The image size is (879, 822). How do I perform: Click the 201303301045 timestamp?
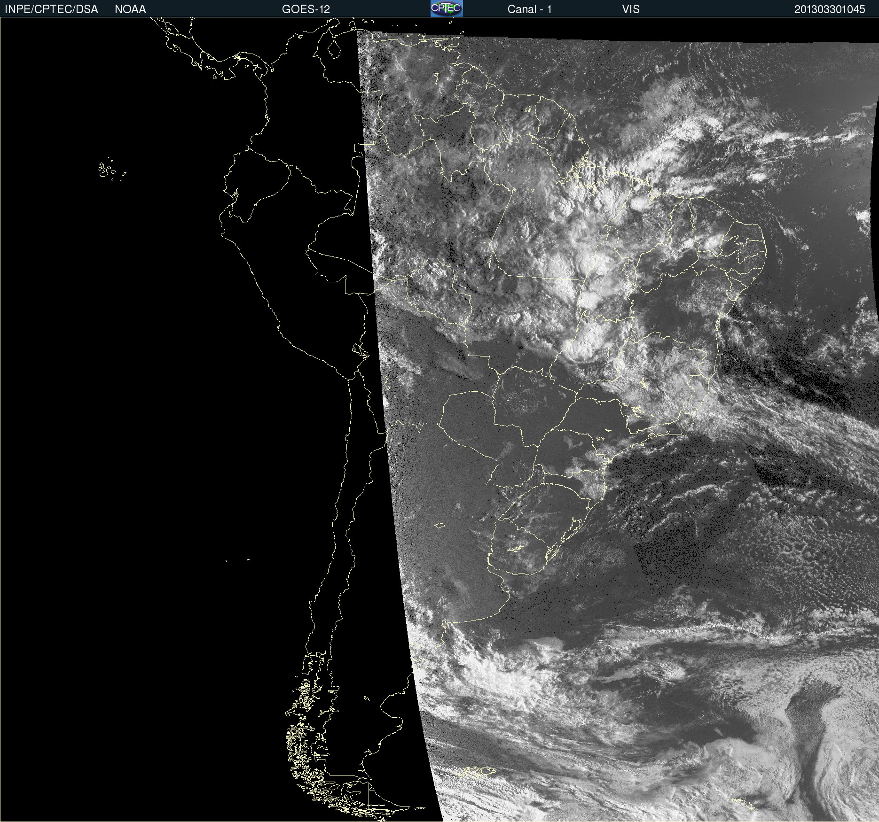[830, 9]
